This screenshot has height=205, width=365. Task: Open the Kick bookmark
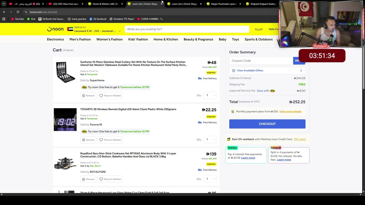point(31,19)
